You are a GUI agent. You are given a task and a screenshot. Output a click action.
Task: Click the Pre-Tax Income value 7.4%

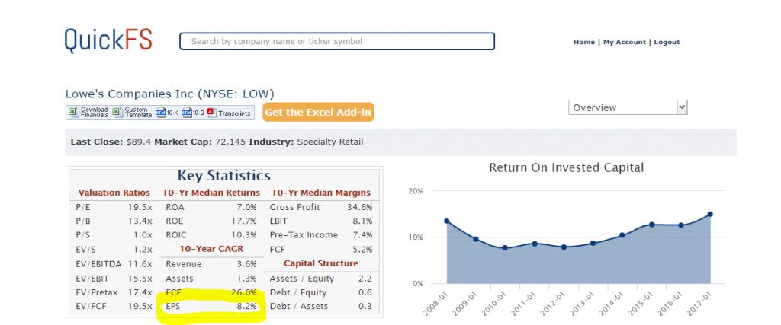(x=362, y=235)
